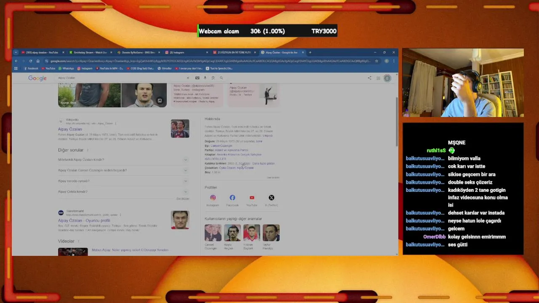Open Rüştü Reçber related search thumbnail

(x=232, y=233)
